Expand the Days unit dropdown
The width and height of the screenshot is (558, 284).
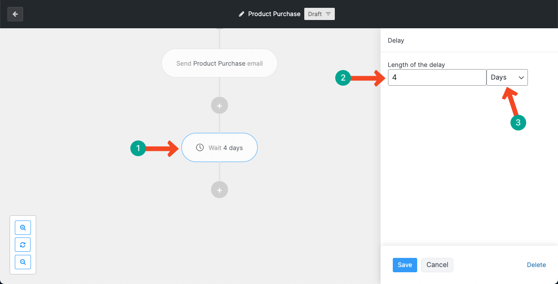[x=507, y=77]
